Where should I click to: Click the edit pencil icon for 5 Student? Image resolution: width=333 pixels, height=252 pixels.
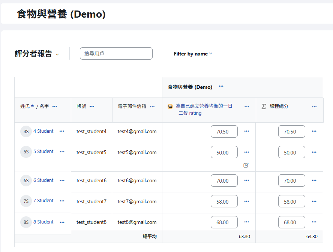click(246, 165)
